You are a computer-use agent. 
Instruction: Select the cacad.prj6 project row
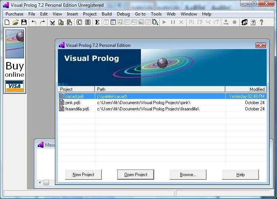pyautogui.click(x=162, y=96)
